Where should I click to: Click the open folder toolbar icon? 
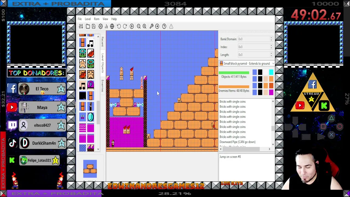coord(88,26)
